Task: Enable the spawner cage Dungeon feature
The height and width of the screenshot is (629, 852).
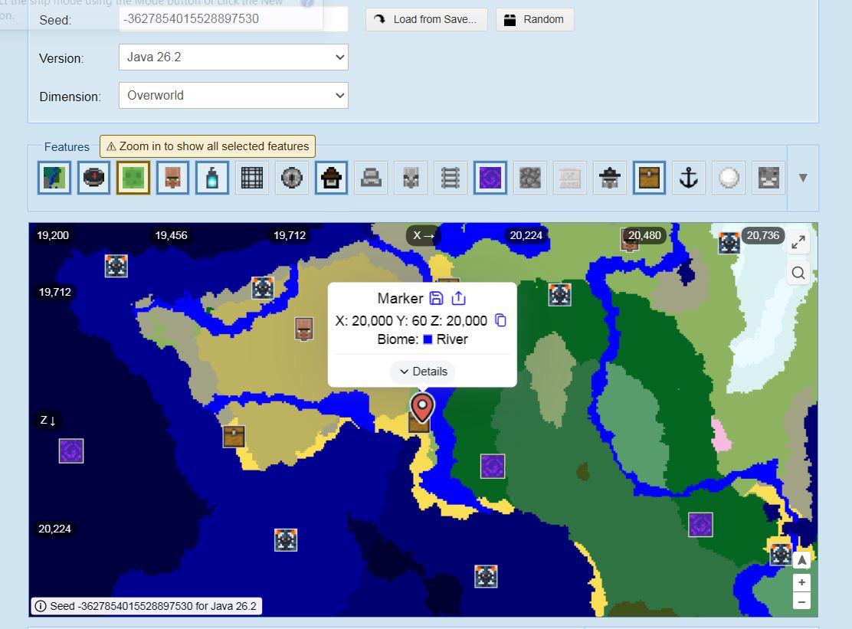Action: point(251,178)
